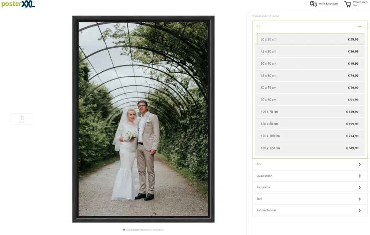Collapse the 3:2 format section

(359, 26)
